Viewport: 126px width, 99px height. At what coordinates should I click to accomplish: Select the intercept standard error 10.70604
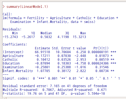pos(63,52)
